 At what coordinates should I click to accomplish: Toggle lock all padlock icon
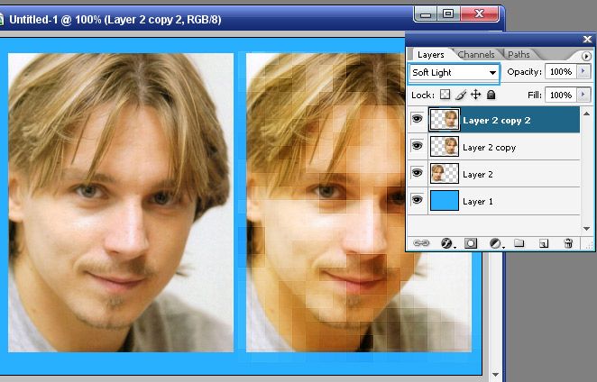491,95
